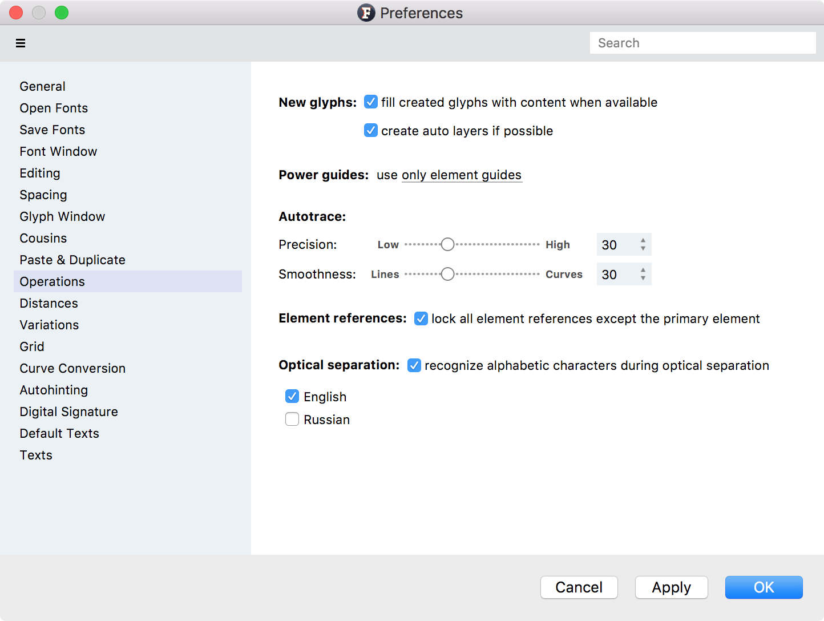Toggle create auto layers if possible

(371, 130)
